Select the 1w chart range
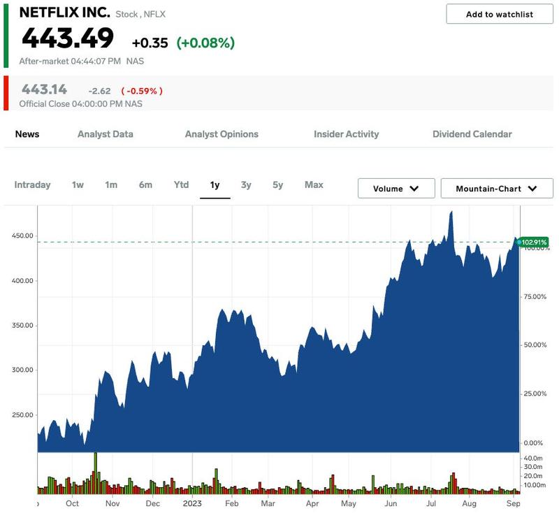Image resolution: width=559 pixels, height=513 pixels. point(78,185)
